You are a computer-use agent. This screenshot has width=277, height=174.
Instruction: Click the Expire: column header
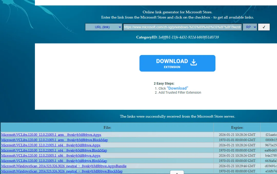[237, 127]
